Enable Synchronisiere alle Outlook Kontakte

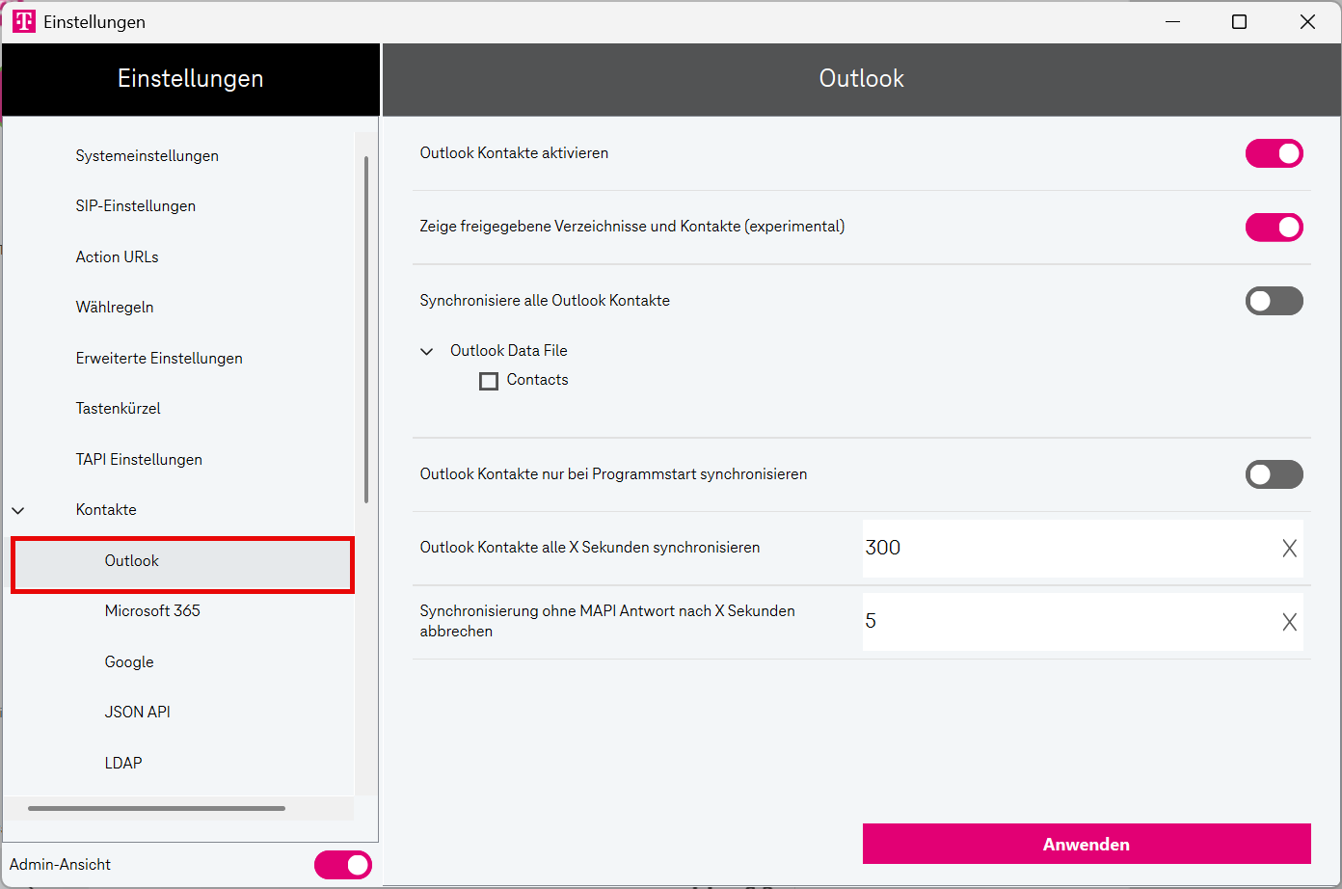[x=1274, y=301]
